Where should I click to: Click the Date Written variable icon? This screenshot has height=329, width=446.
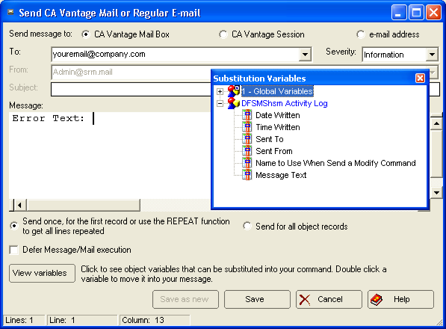(247, 115)
